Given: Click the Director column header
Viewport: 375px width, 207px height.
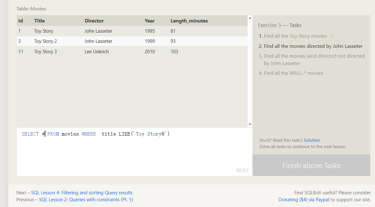Looking at the screenshot, I should tap(94, 21).
